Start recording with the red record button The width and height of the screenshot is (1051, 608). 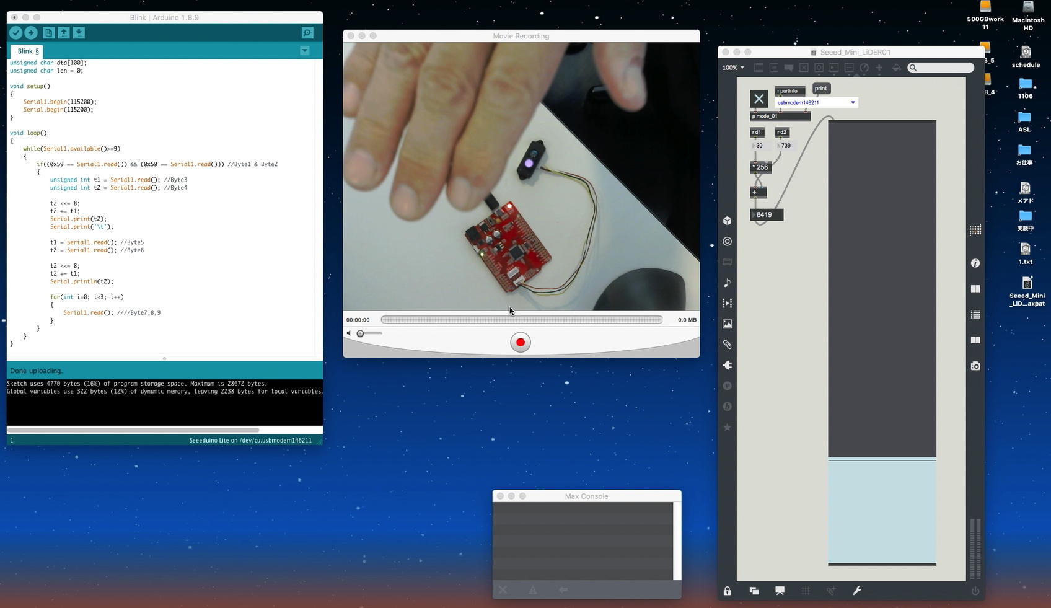(521, 342)
